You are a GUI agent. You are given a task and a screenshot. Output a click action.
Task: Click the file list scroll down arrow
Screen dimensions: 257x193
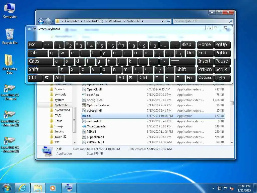point(232,143)
